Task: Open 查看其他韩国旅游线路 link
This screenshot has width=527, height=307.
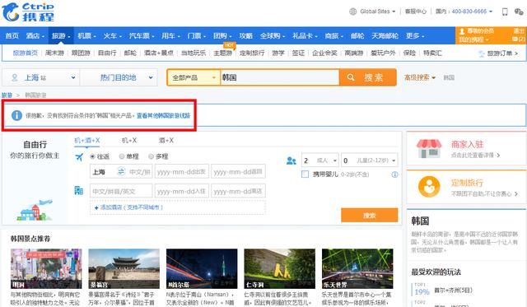Action: 163,115
